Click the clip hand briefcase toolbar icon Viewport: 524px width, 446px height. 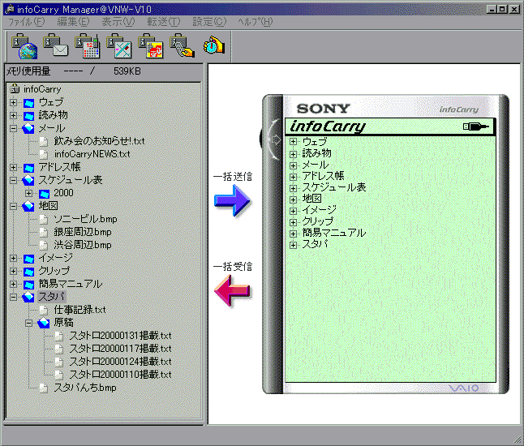pyautogui.click(x=182, y=47)
